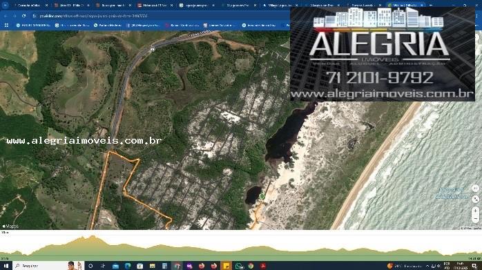Zoom in on the map with plus button
The width and height of the screenshot is (482, 270).
click(475, 211)
